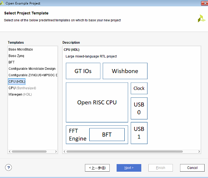Click Templates list left scroll arrow

10,152
